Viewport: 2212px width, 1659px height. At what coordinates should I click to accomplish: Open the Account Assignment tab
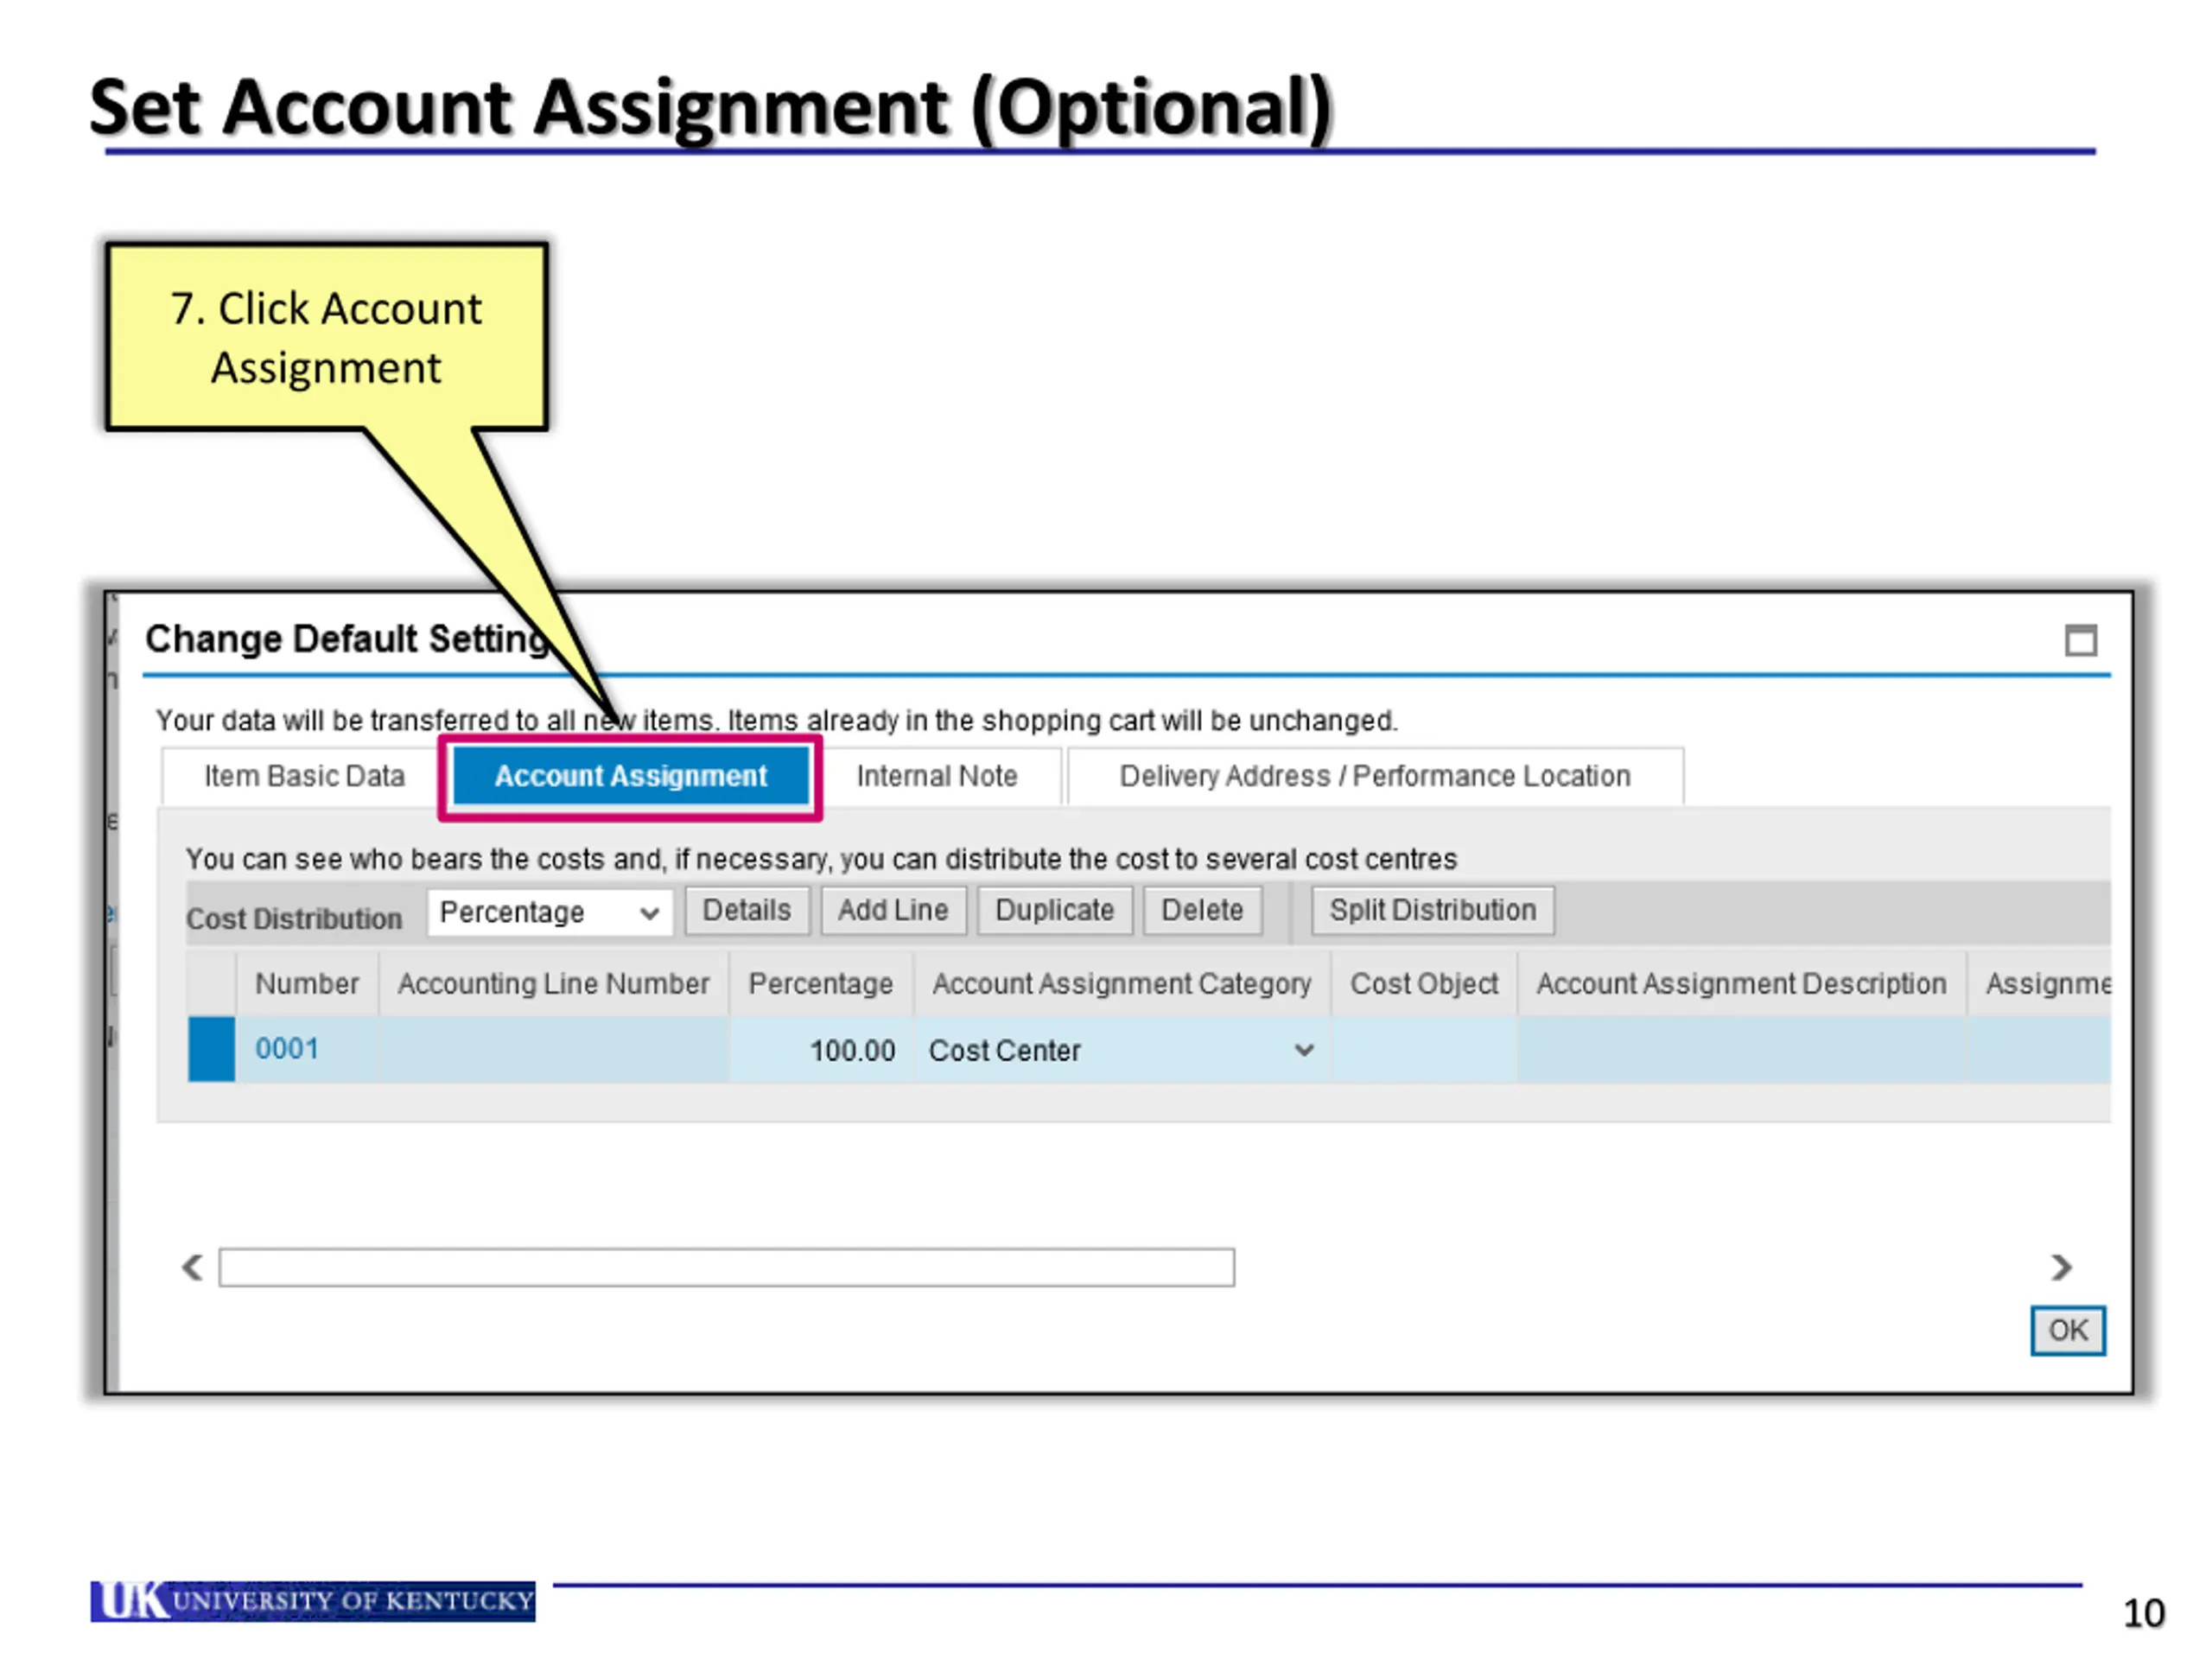pyautogui.click(x=630, y=776)
